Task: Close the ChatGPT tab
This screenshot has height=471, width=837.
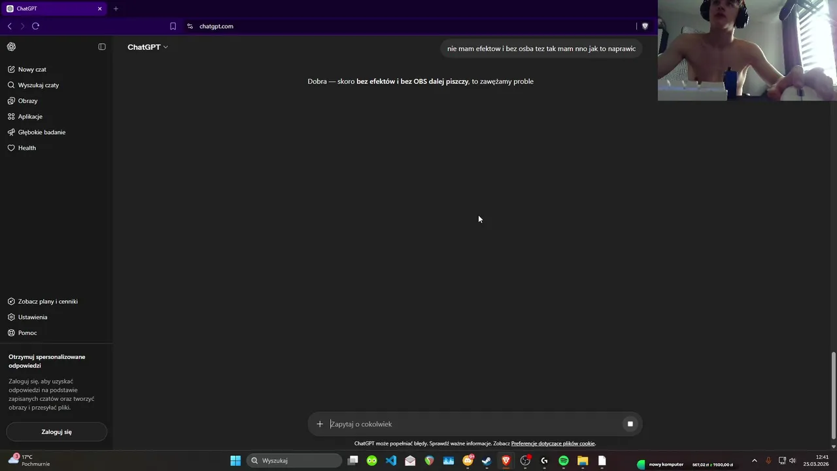Action: point(99,9)
